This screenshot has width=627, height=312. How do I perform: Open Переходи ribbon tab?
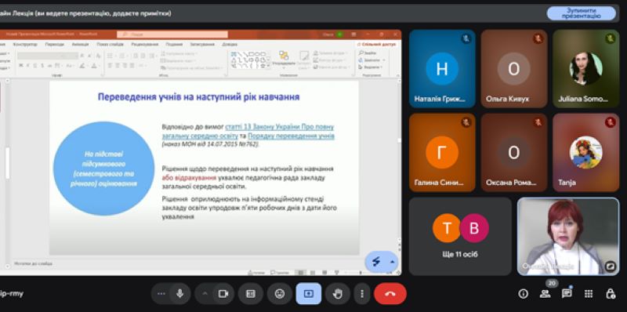point(54,45)
